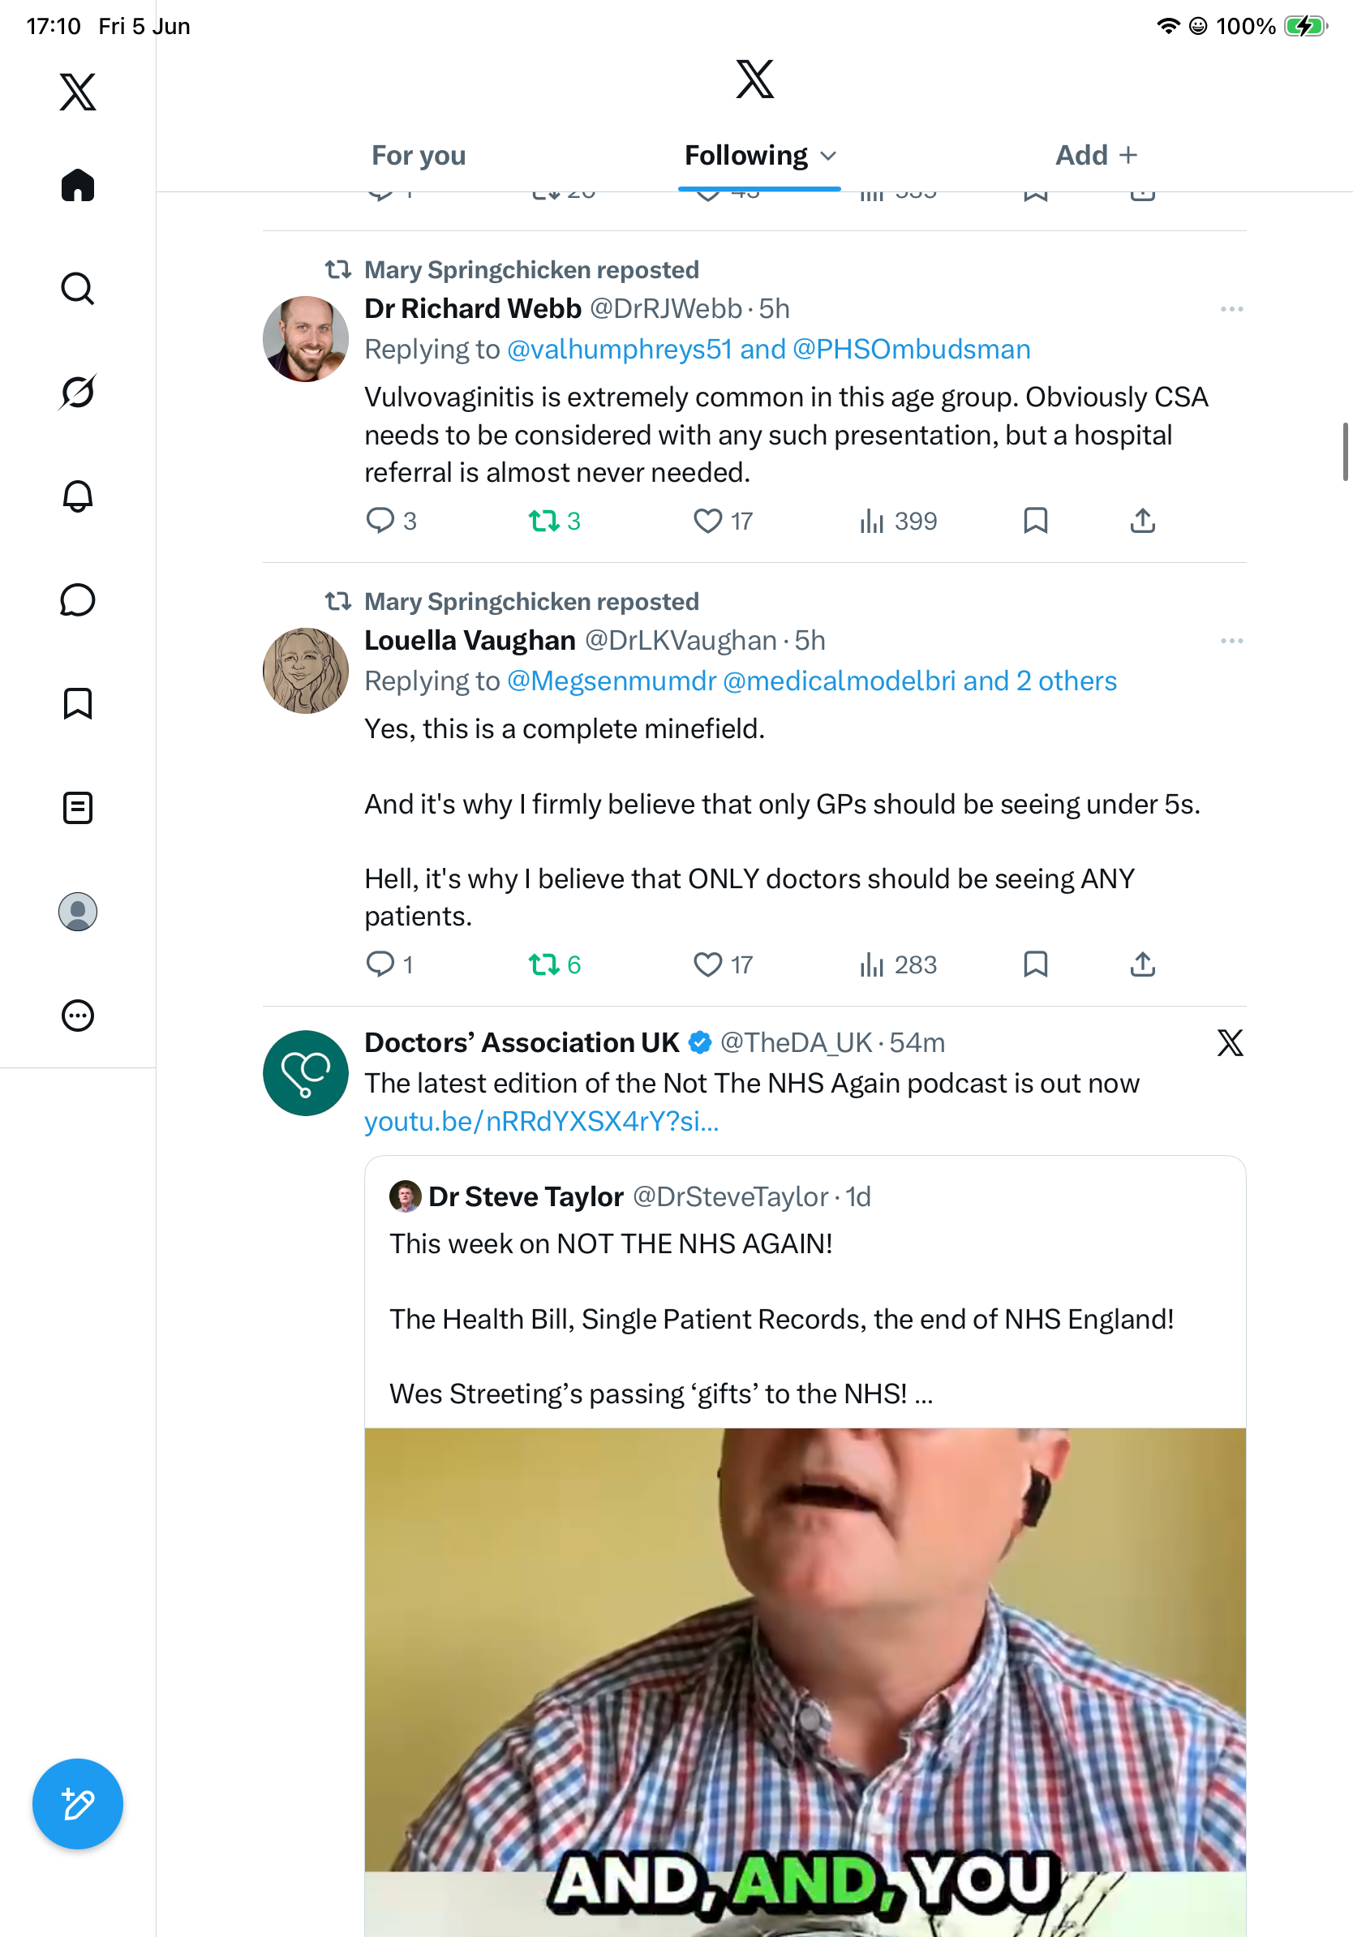Viewport: 1353px width, 1937px height.
Task: Open more options on Dr Richard Webb's post
Action: (1231, 310)
